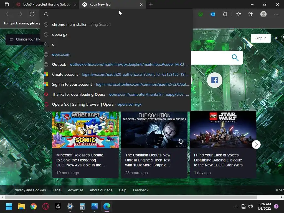
Task: Open File Explorer from taskbar
Action: [x=21, y=206]
